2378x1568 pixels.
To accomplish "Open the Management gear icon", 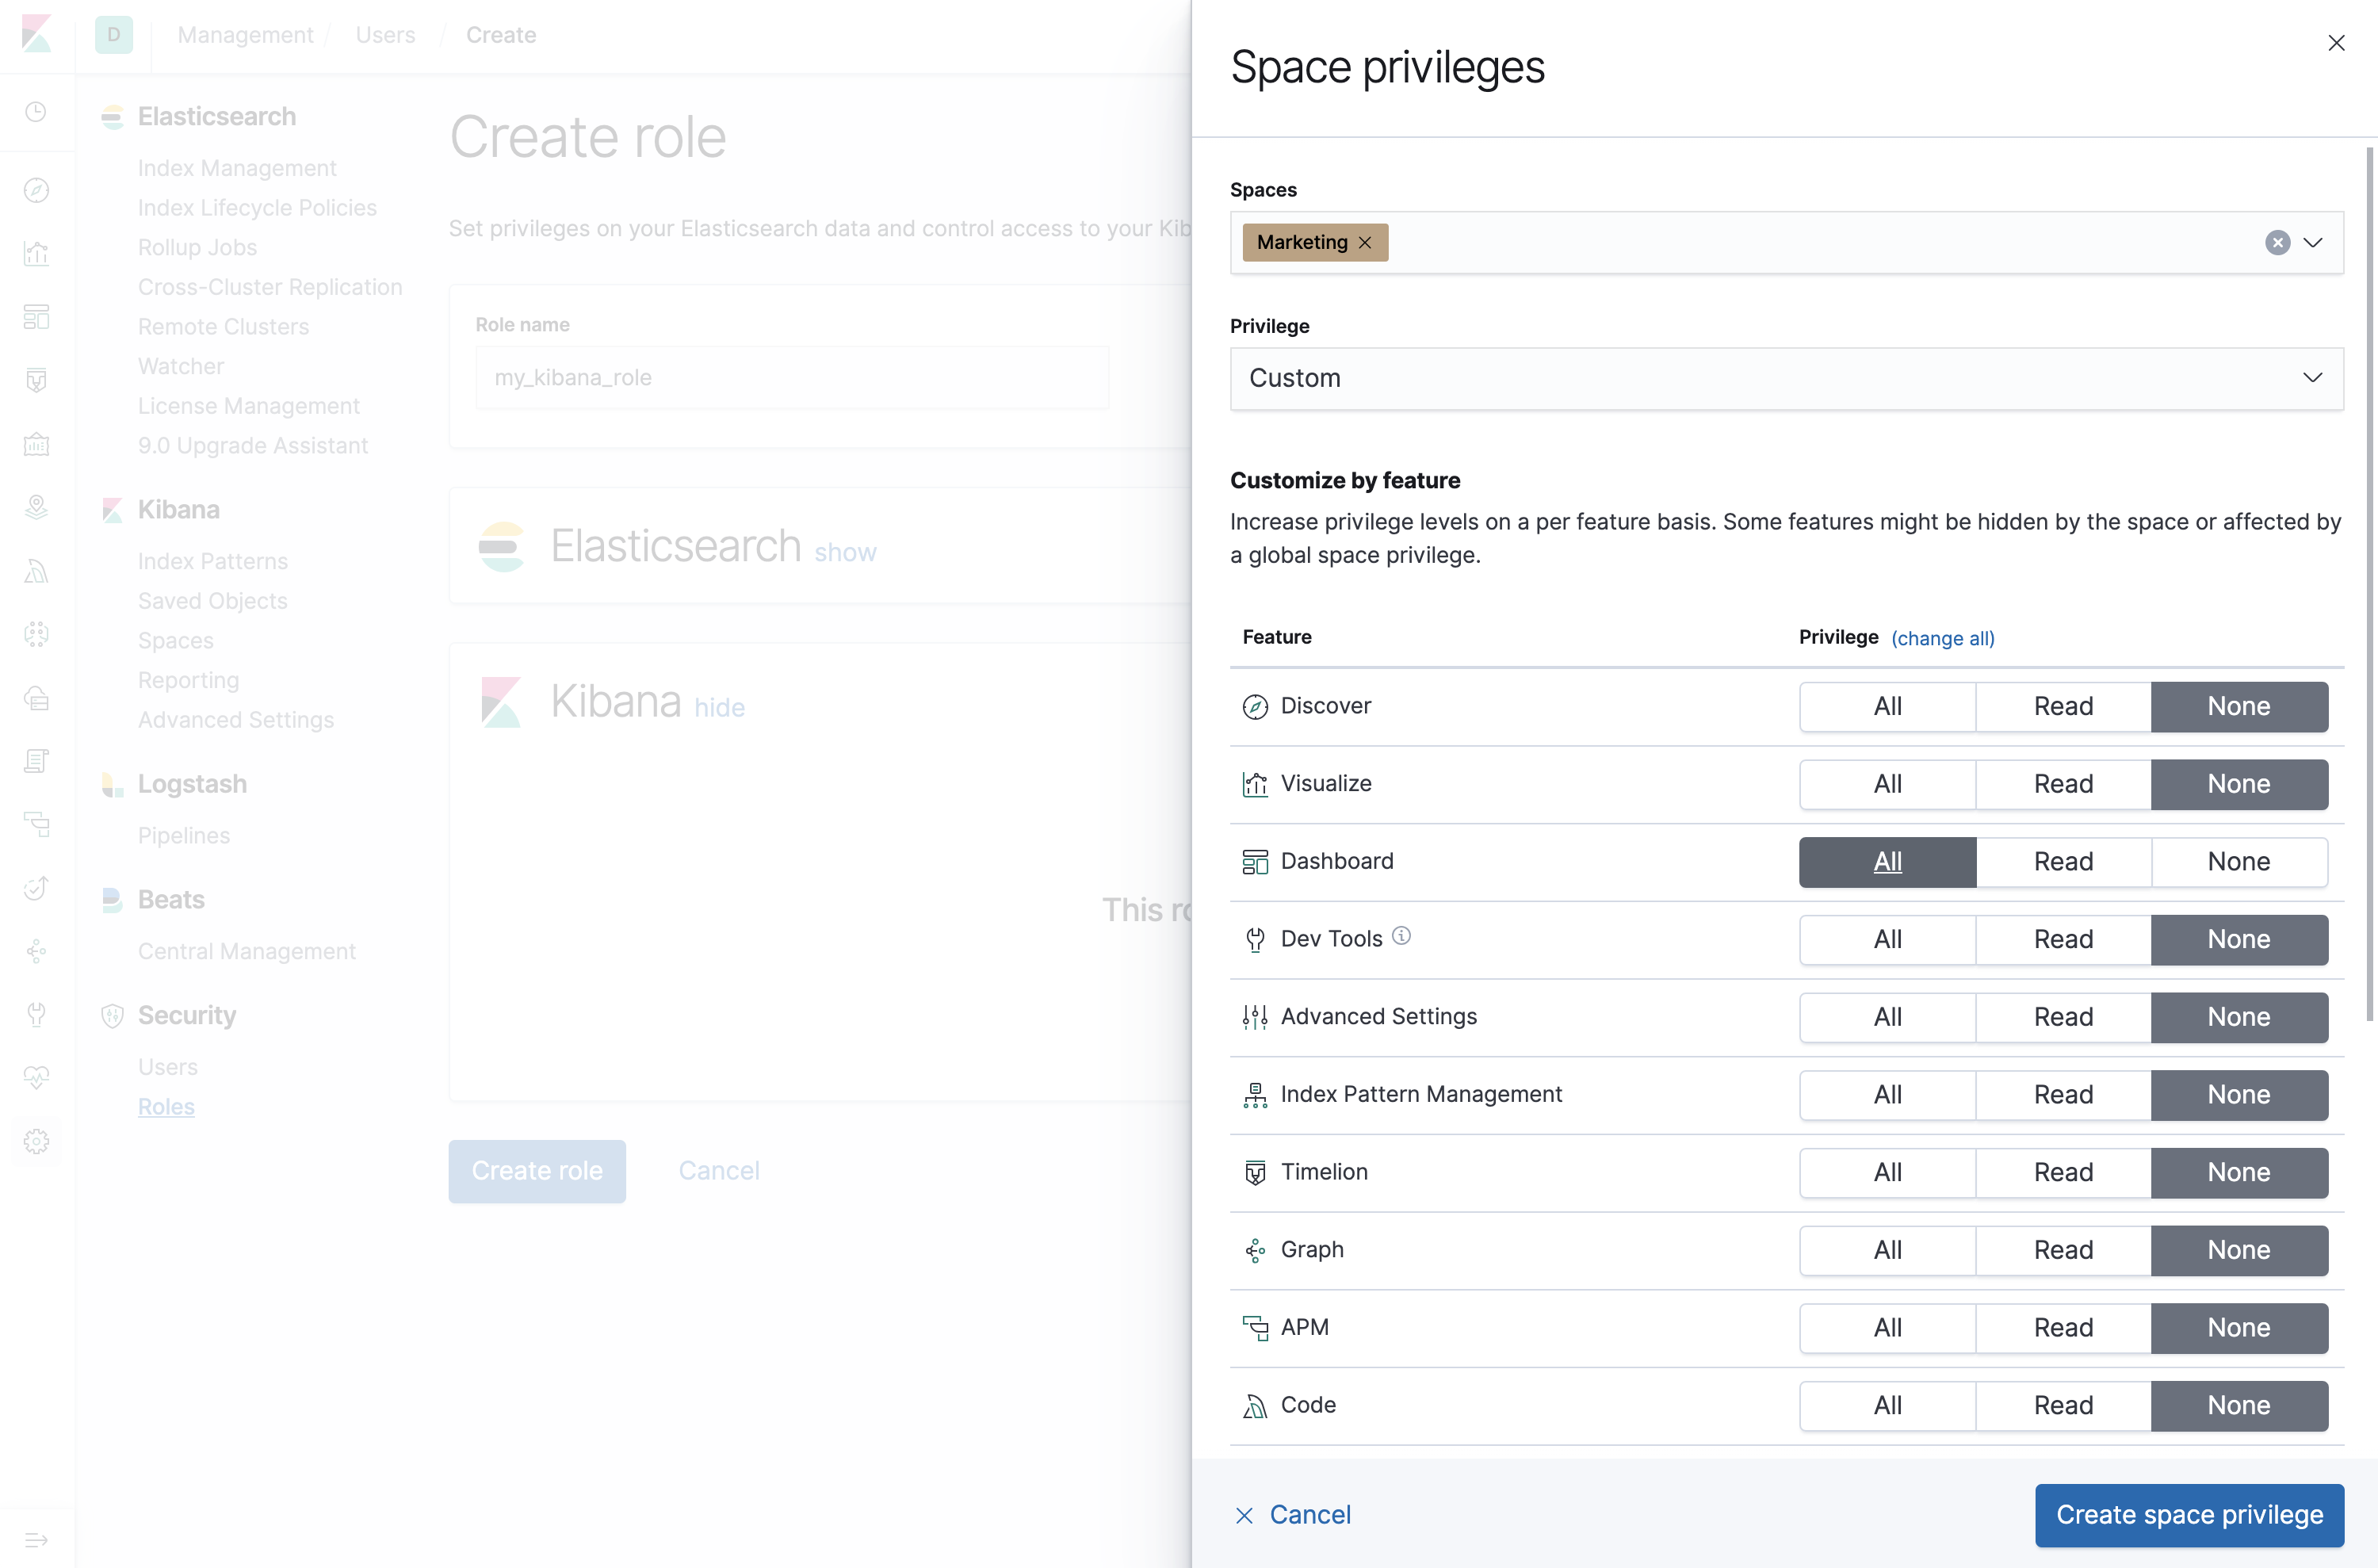I will tap(36, 1141).
